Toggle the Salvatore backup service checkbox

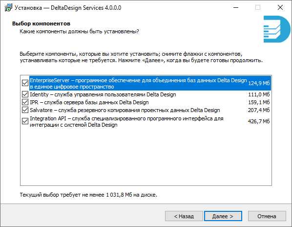(25, 110)
